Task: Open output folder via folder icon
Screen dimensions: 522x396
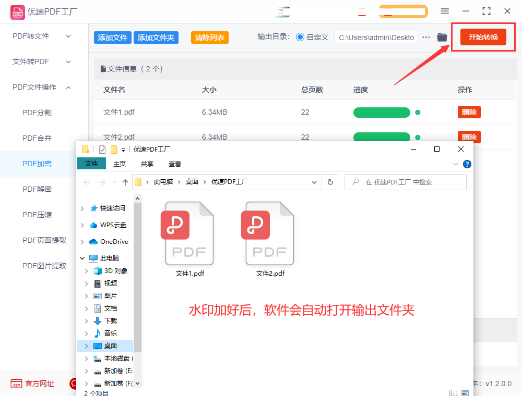Action: click(x=442, y=37)
